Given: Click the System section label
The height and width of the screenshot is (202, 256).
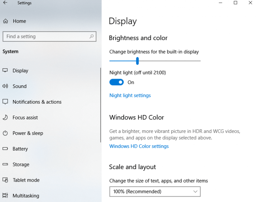Looking at the screenshot, I should (10, 51).
